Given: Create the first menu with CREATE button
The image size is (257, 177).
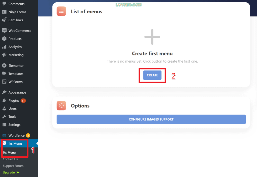Looking at the screenshot, I should (x=152, y=75).
